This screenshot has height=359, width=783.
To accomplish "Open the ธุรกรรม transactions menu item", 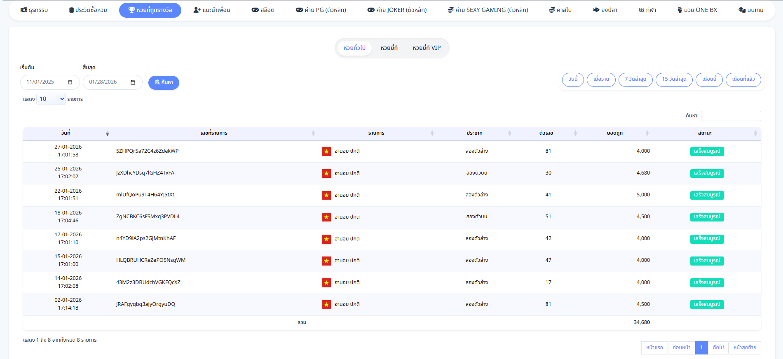I will tap(34, 10).
